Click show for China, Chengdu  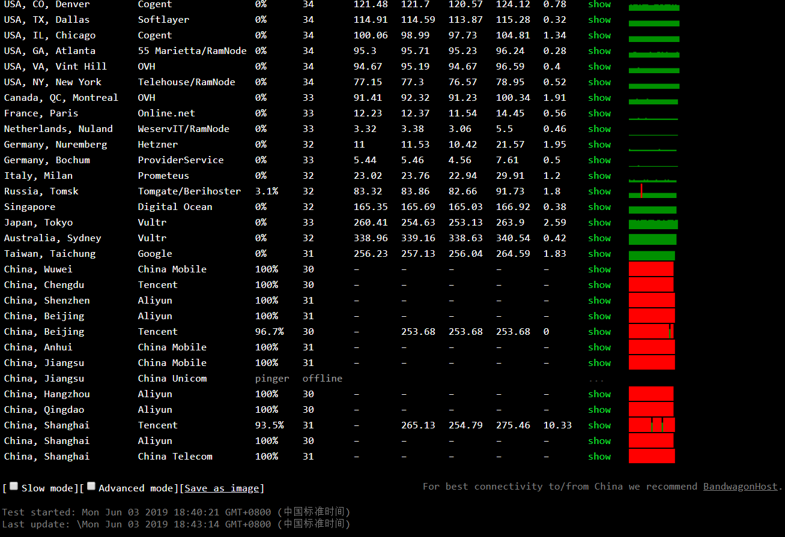[x=599, y=285]
